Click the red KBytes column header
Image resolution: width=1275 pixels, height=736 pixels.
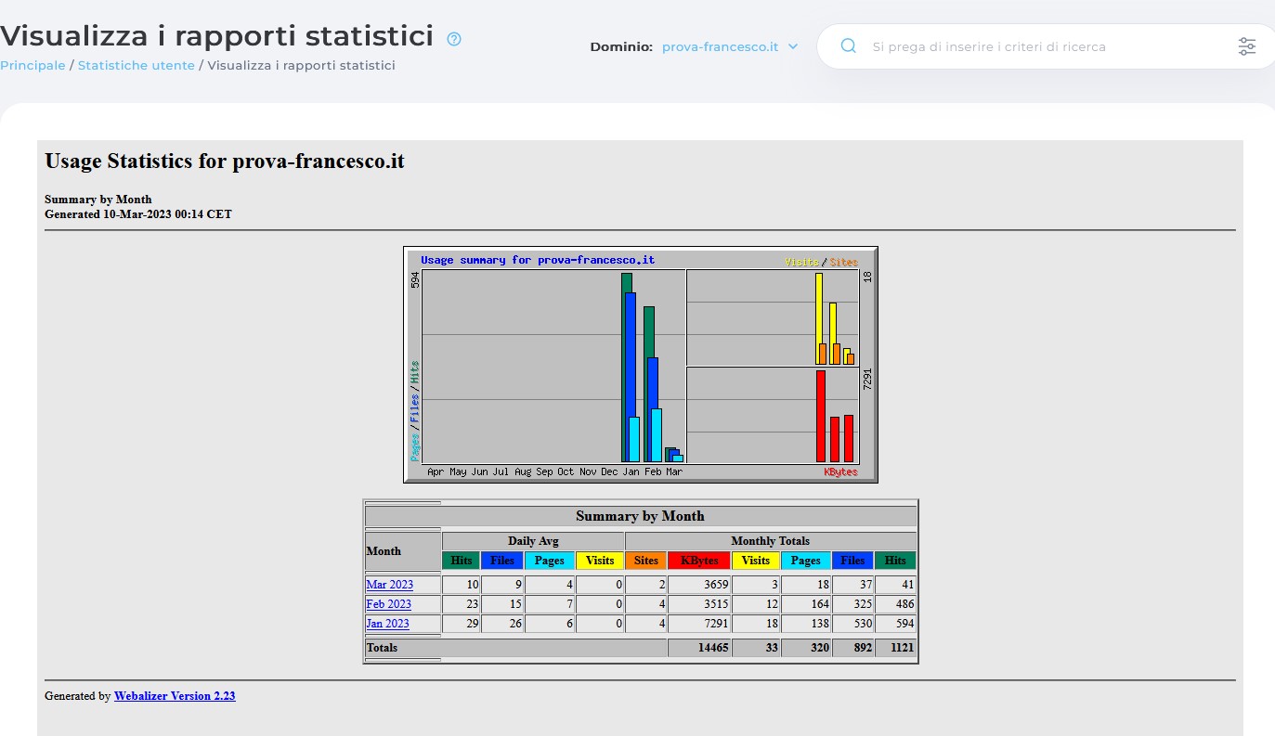pyautogui.click(x=699, y=561)
